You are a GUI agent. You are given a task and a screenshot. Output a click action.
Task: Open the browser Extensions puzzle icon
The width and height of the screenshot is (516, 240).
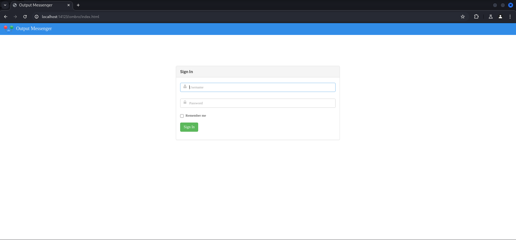coord(476,17)
